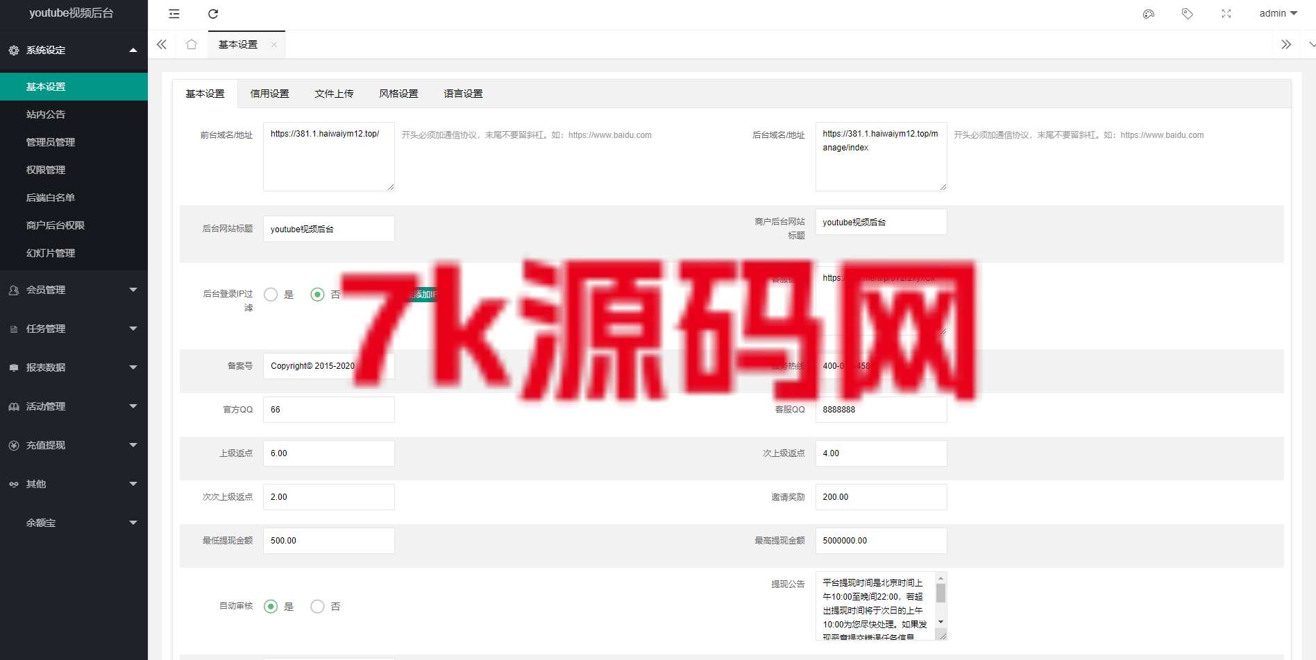This screenshot has width=1316, height=660.
Task: Click the 提现公告 scrollbar down arrow
Action: [x=940, y=622]
